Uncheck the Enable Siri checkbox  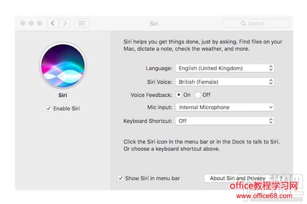click(x=49, y=109)
